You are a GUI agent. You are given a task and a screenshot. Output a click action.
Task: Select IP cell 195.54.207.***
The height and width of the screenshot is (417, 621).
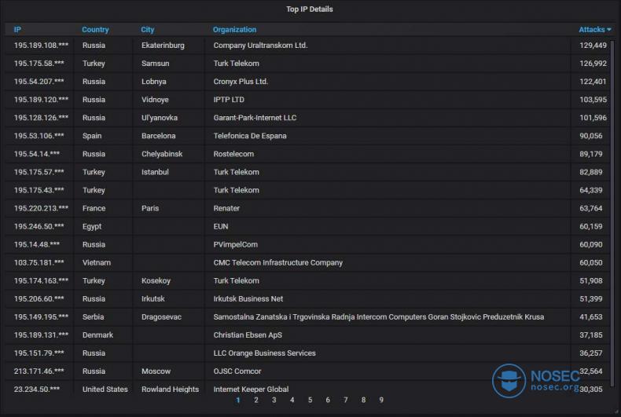tap(39, 82)
